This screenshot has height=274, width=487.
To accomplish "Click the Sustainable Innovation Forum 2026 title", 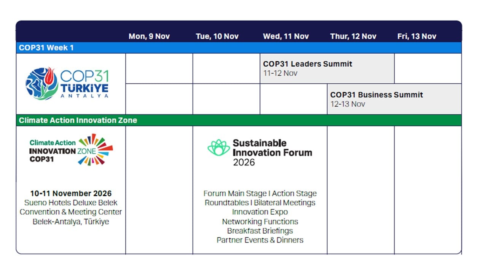I will pos(272,153).
